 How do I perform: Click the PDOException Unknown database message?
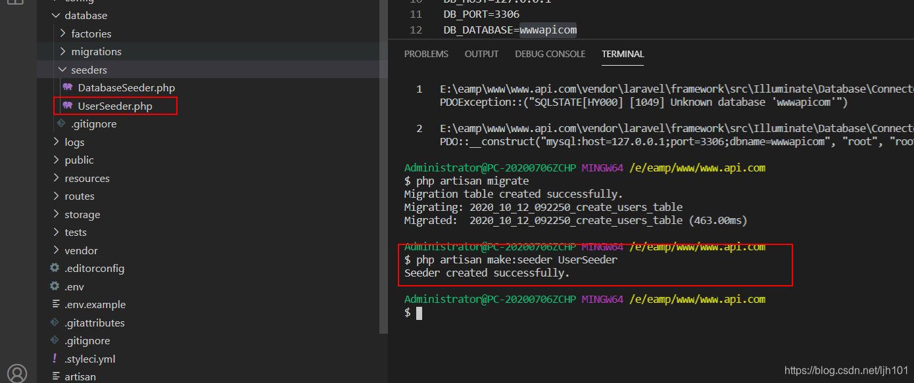pos(644,102)
